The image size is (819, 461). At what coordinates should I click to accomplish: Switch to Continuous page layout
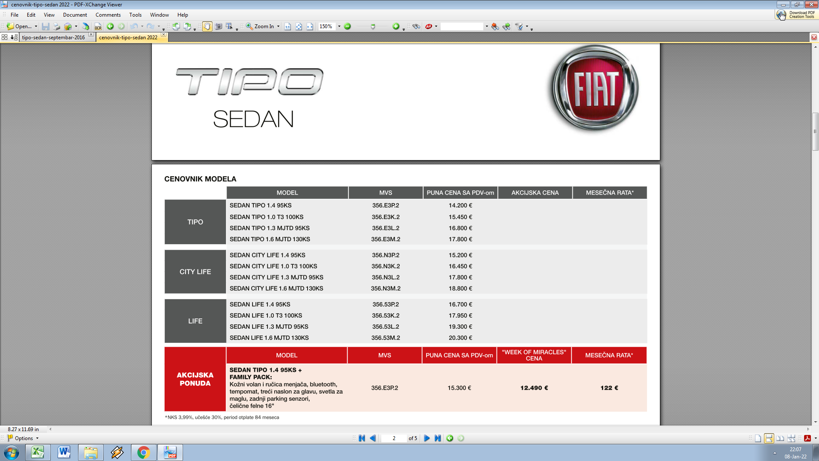[x=769, y=438]
